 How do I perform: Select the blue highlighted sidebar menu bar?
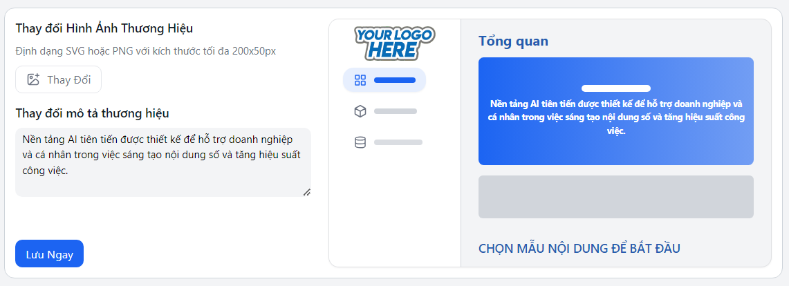click(394, 80)
